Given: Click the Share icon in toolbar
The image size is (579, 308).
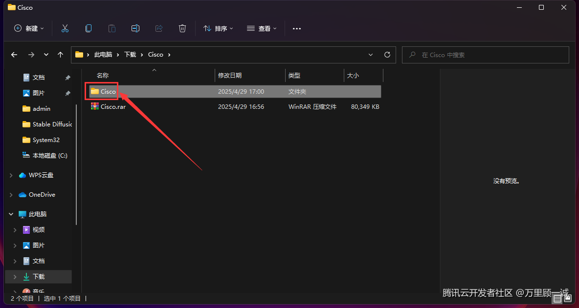Looking at the screenshot, I should [159, 28].
